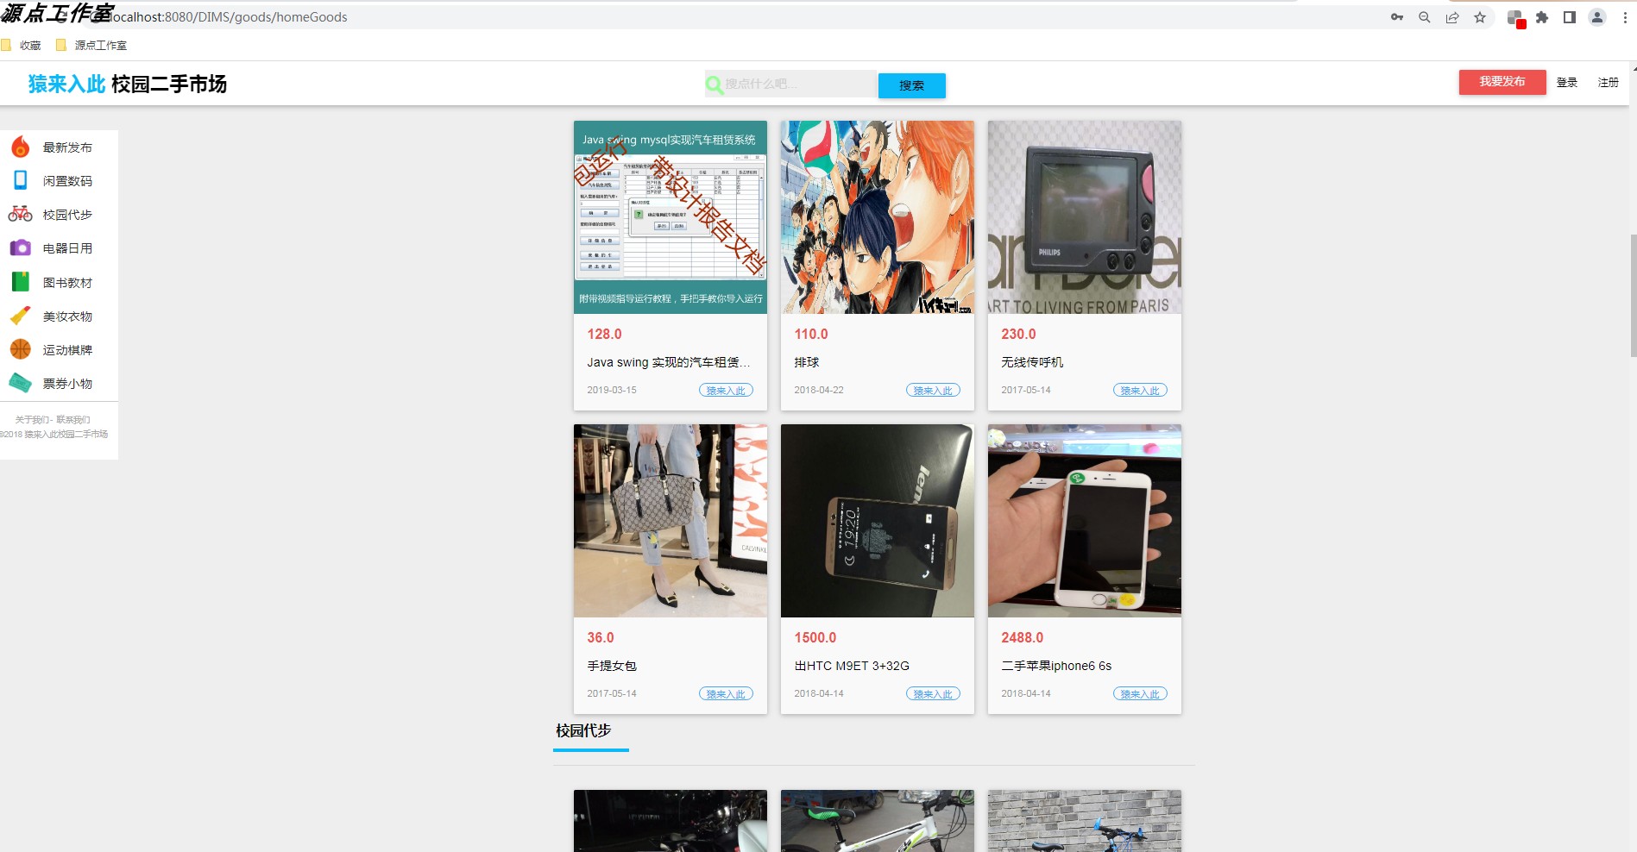Click the 猿来入此 校园二手市场 site logo
This screenshot has height=852, width=1637.
[128, 84]
